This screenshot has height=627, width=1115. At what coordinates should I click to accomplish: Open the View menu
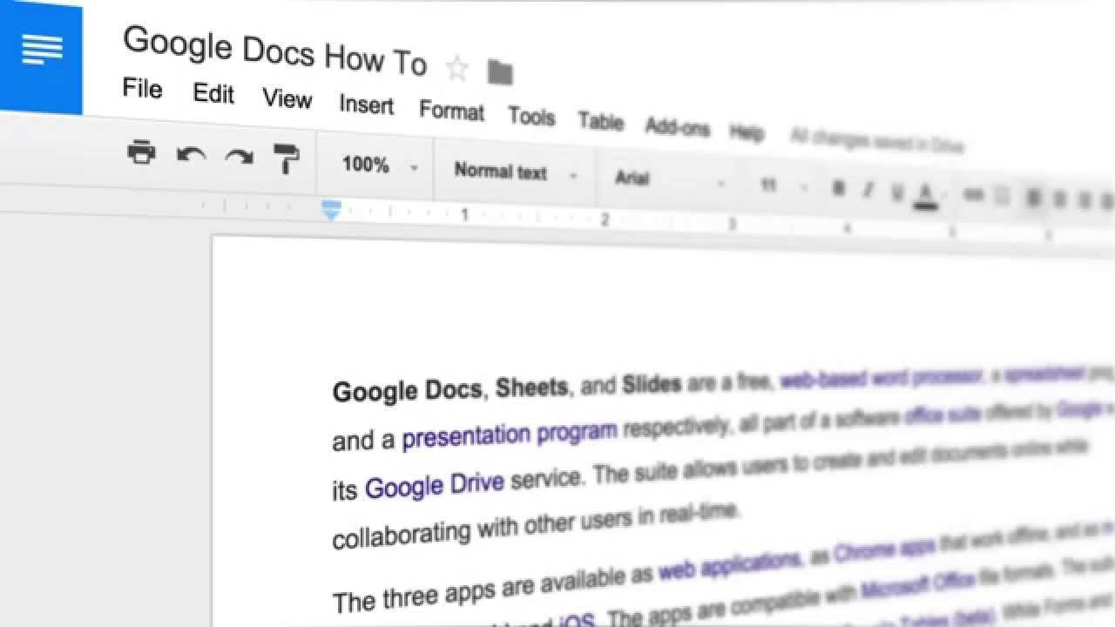tap(287, 98)
